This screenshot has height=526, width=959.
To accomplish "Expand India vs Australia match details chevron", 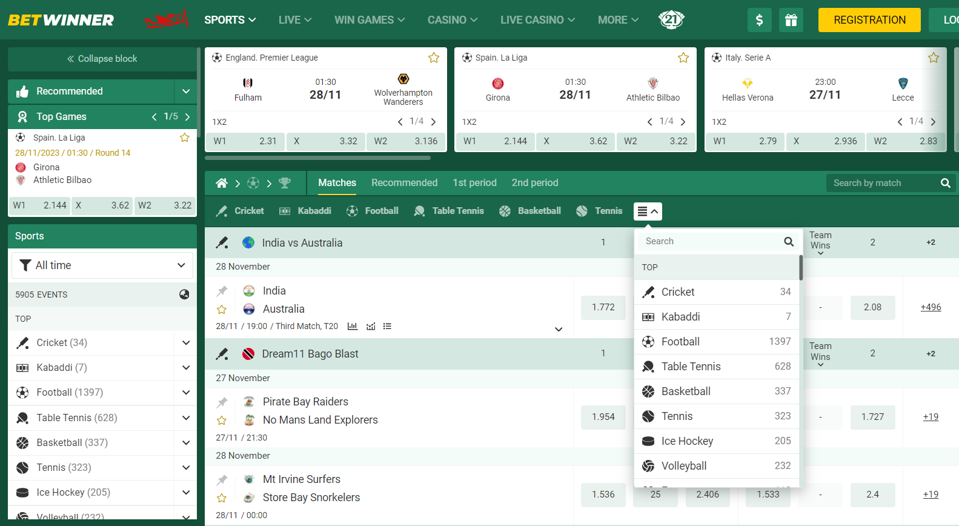I will pyautogui.click(x=559, y=330).
